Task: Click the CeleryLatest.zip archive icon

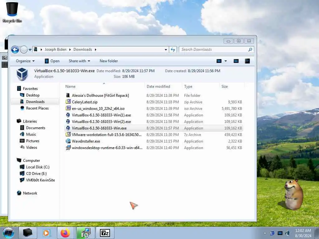Action: coord(68,102)
